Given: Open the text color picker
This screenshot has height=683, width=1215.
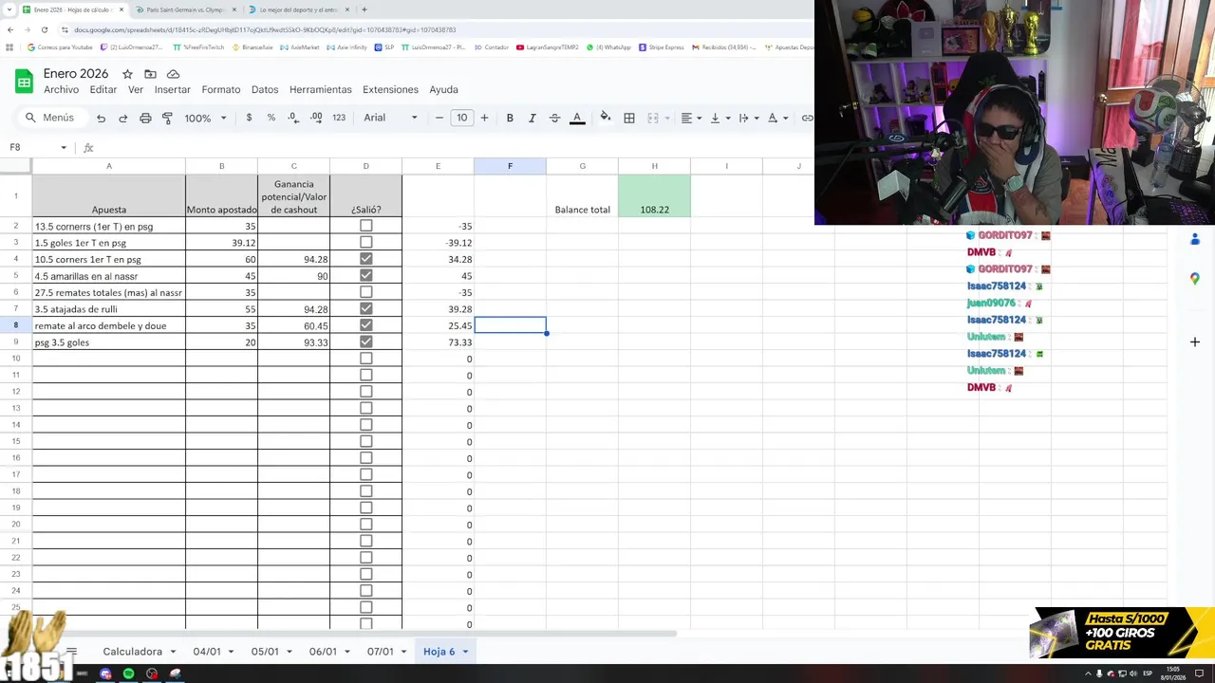Looking at the screenshot, I should point(577,118).
